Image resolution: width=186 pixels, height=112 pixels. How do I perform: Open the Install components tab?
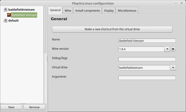[x=87, y=11]
